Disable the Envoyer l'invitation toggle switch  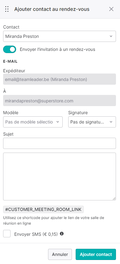[x=10, y=49]
